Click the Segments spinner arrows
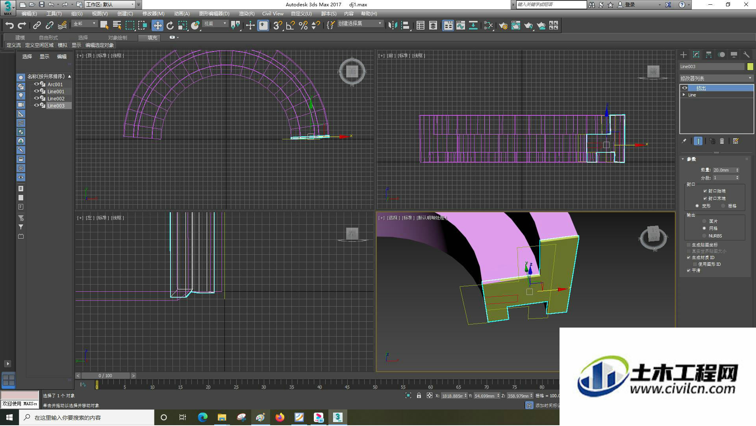Image resolution: width=756 pixels, height=426 pixels. 737,178
